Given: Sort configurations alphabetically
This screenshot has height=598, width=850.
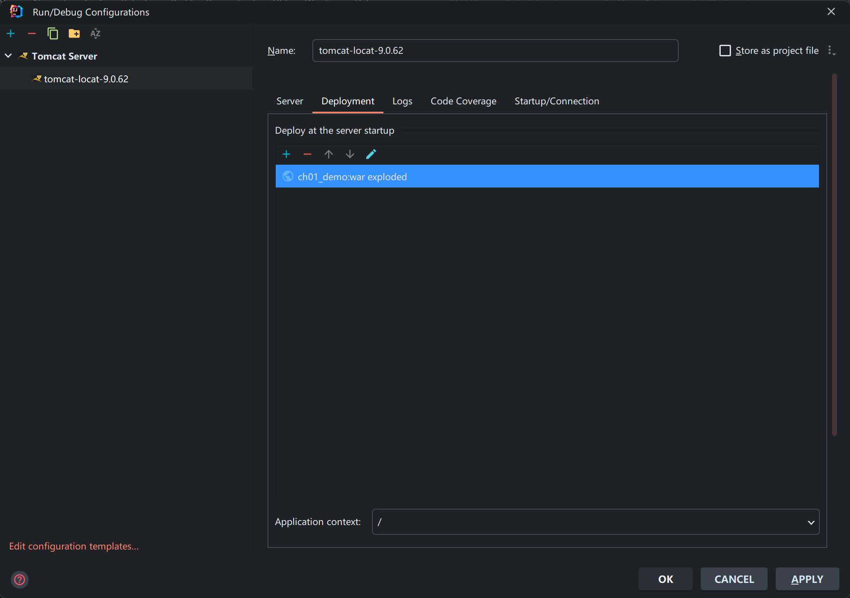Looking at the screenshot, I should coord(95,33).
